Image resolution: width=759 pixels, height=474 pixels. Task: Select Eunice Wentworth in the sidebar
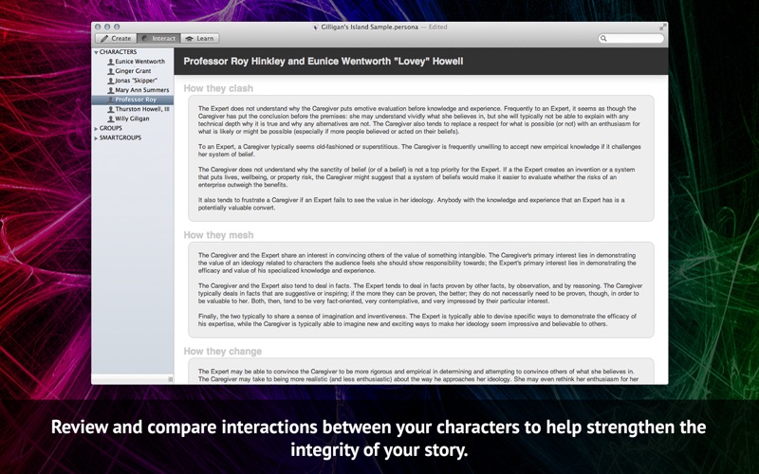tap(133, 62)
